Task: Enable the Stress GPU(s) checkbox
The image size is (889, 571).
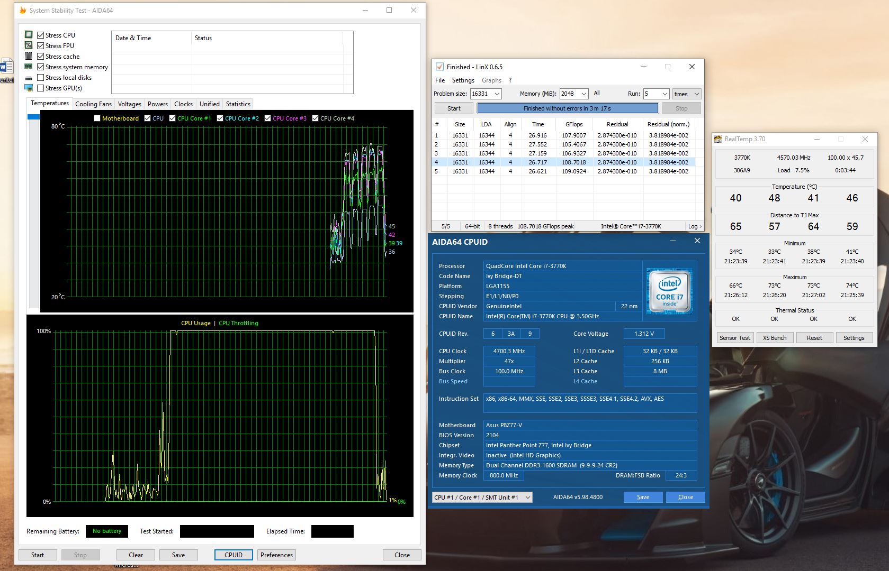Action: (x=40, y=88)
